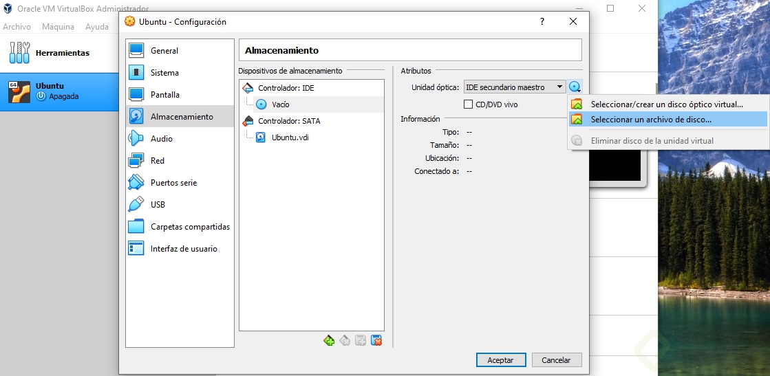Open the Sistema settings category

click(x=180, y=73)
